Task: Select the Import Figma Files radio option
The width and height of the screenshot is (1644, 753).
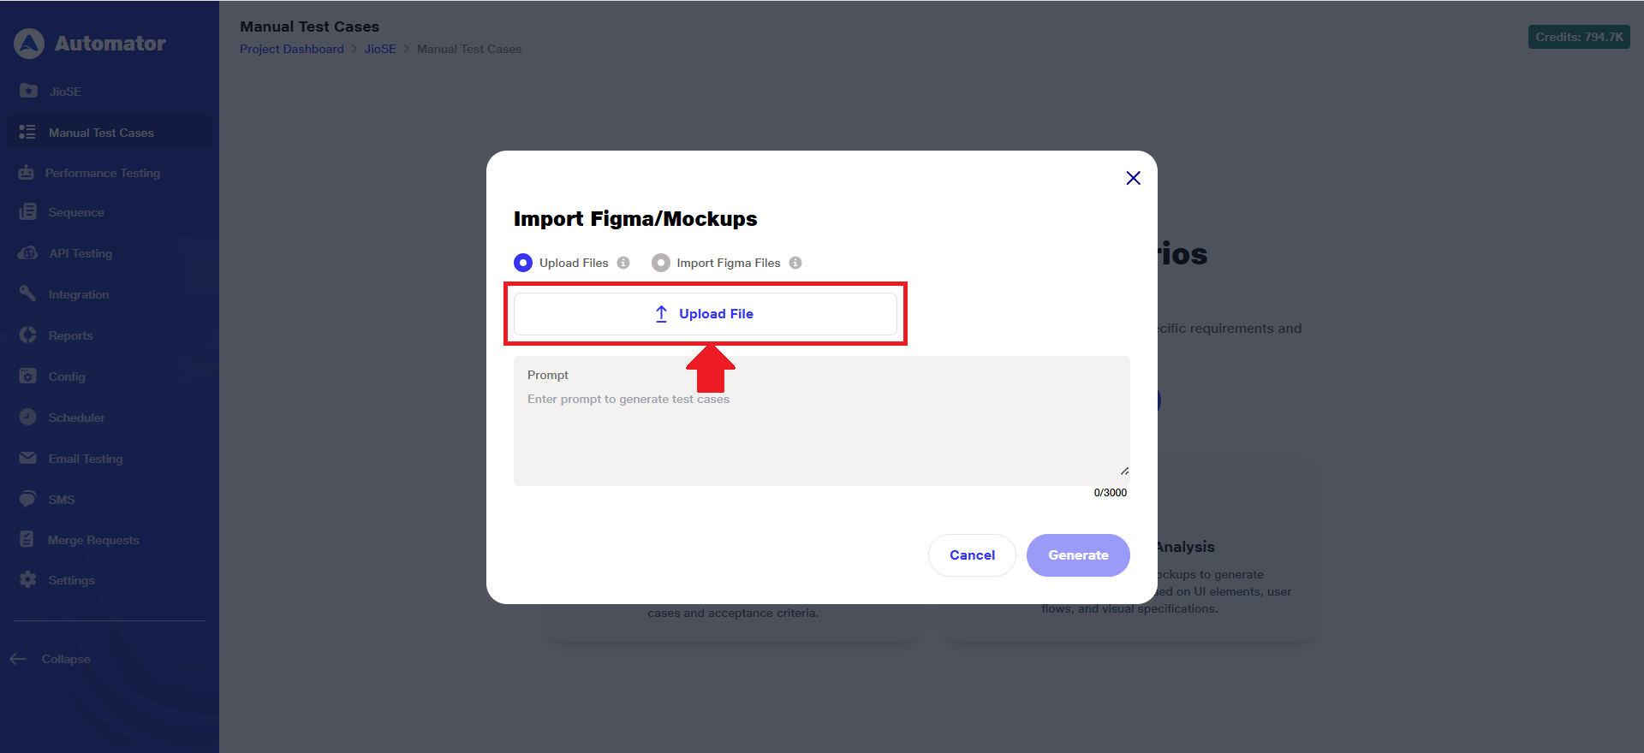Action: coord(660,263)
